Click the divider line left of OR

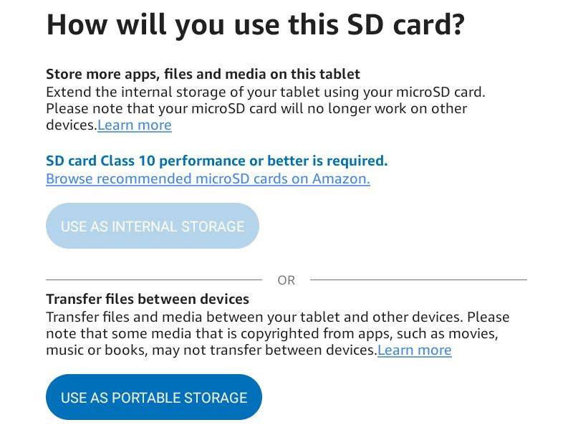(154, 279)
